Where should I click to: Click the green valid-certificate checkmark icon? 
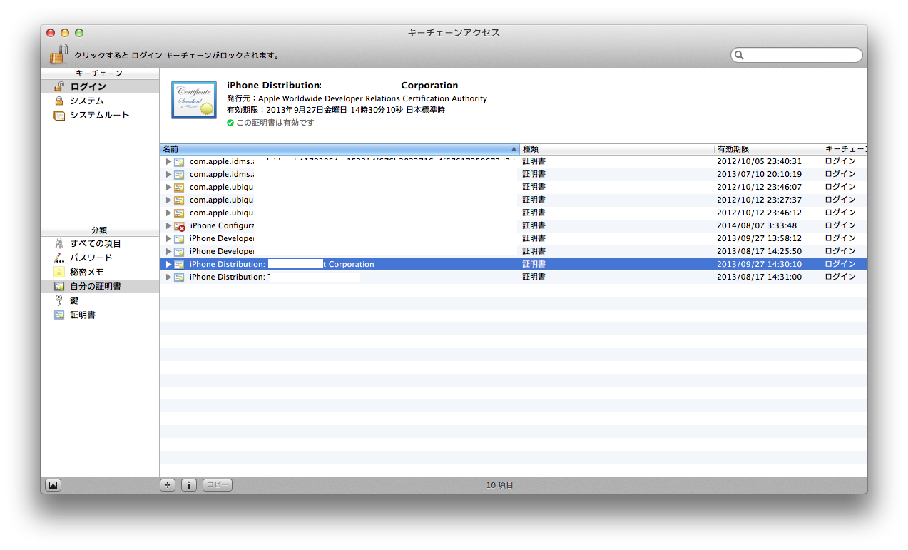(x=230, y=123)
